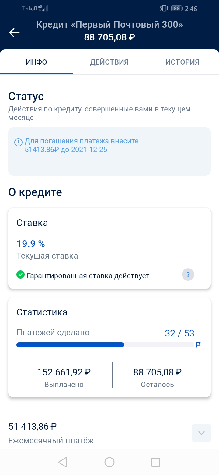Tap the loan title in header
This screenshot has height=475, width=219.
(x=109, y=24)
